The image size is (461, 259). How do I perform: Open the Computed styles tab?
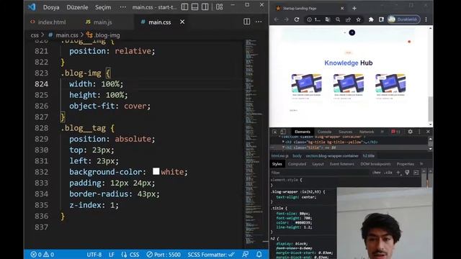pos(297,164)
